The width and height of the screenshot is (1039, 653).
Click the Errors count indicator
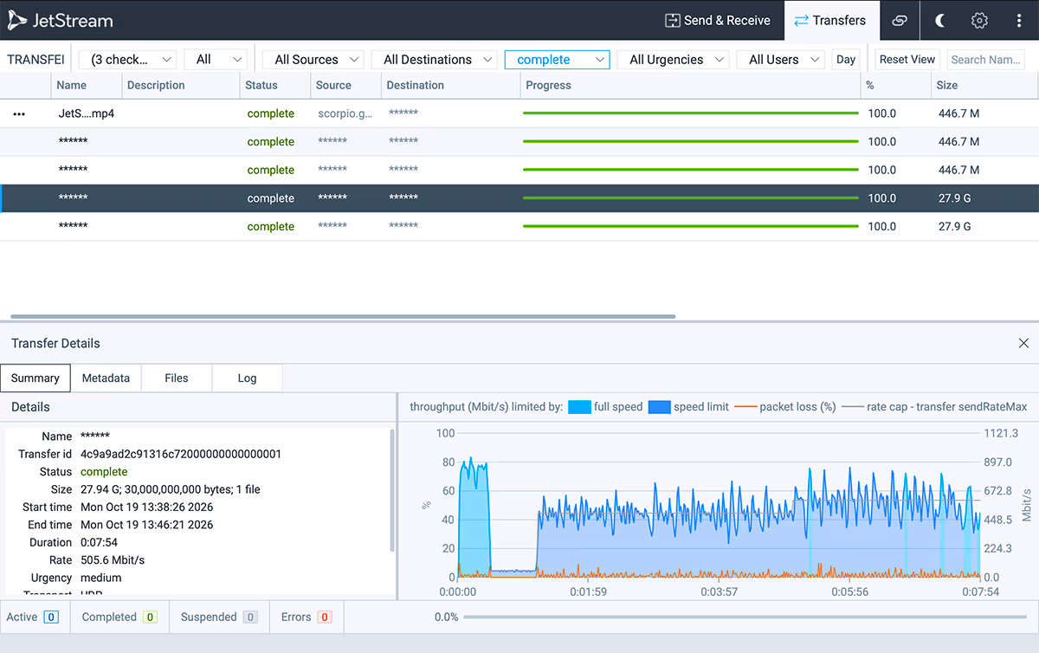[x=307, y=617]
